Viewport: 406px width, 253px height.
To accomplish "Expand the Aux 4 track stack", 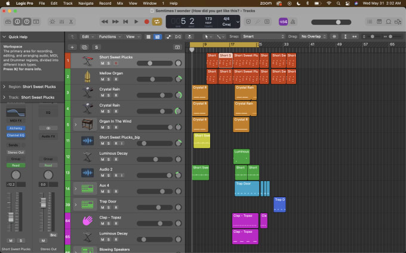I will [x=76, y=189].
